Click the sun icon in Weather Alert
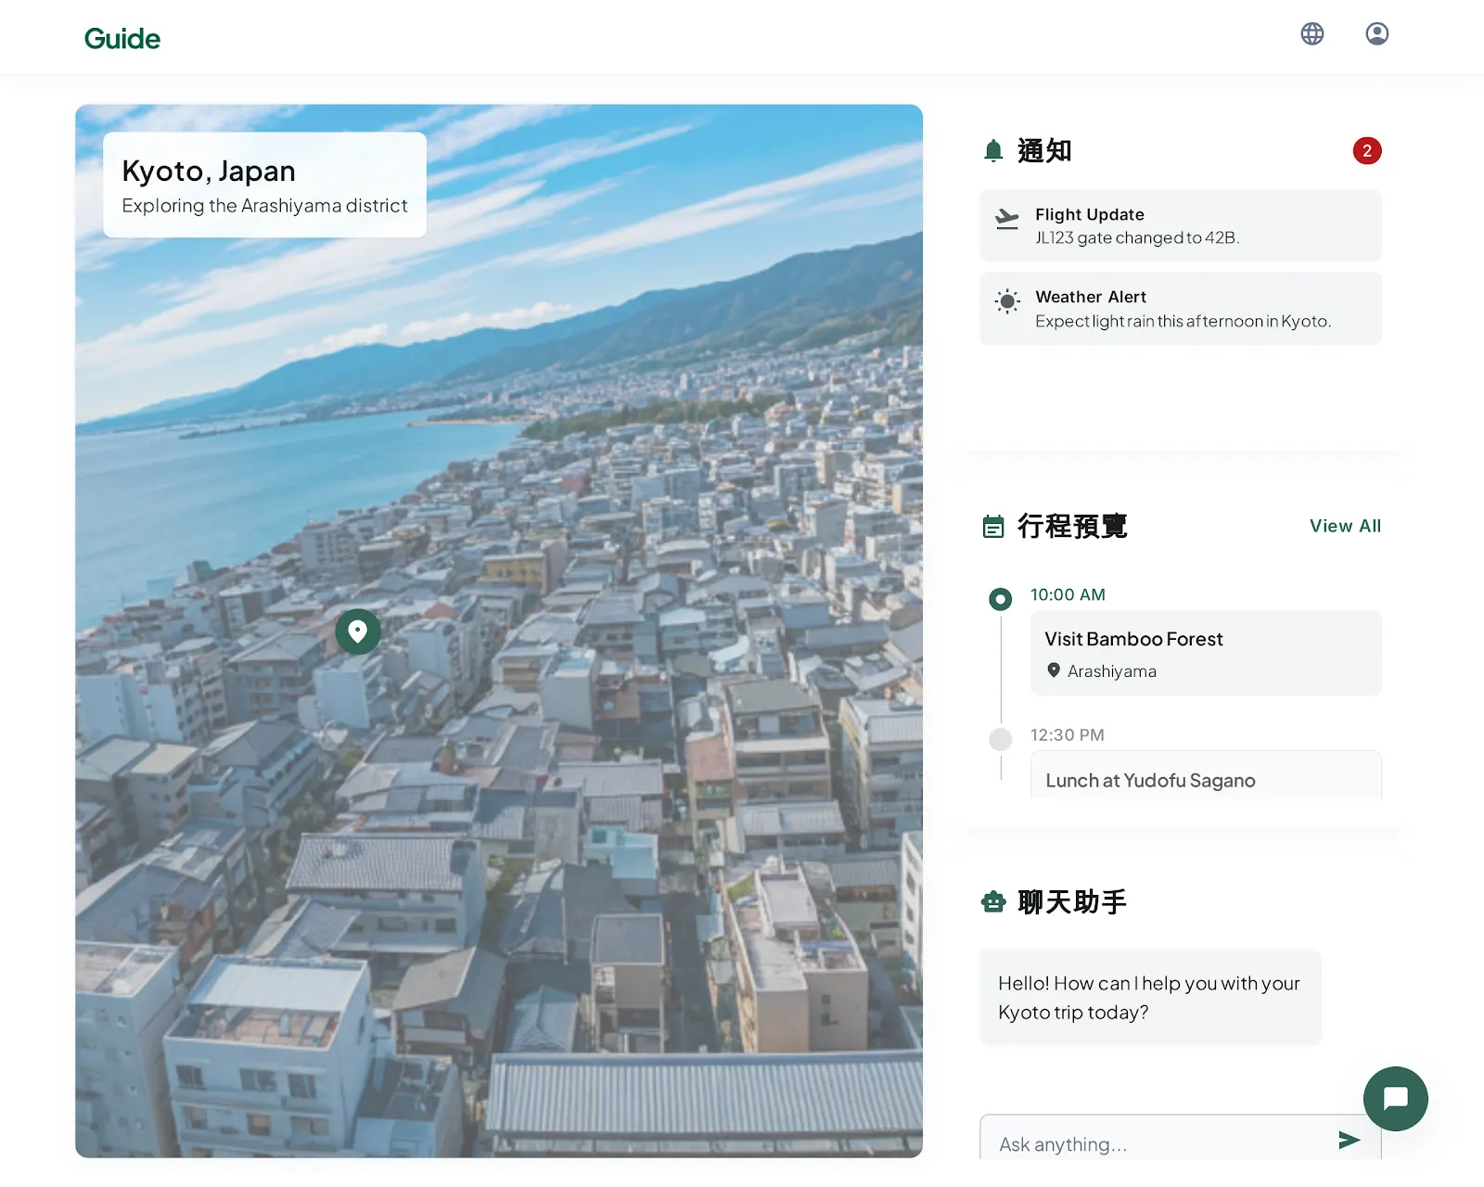Viewport: 1484px width, 1187px height. point(1007,300)
